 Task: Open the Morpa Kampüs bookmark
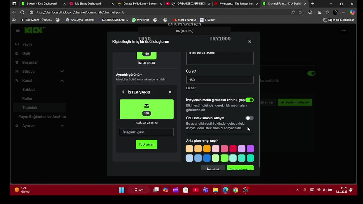tap(185, 20)
